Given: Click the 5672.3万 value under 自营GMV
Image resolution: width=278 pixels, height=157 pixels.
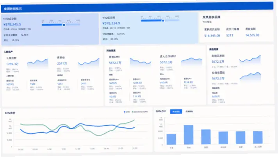Looking at the screenshot, I should pos(115,63).
